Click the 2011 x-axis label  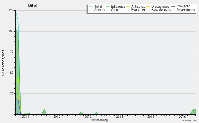click(x=26, y=116)
